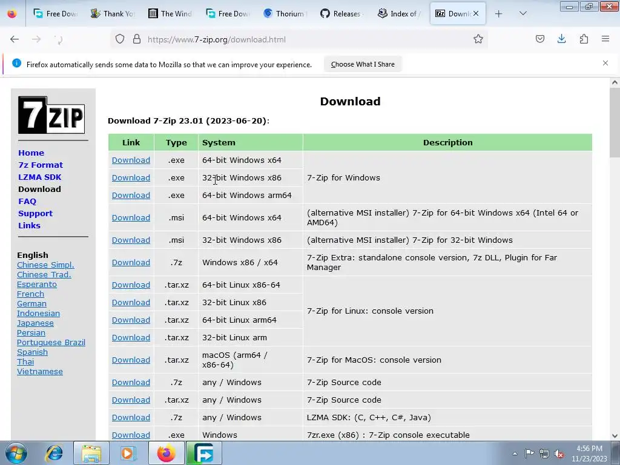Image resolution: width=620 pixels, height=465 pixels.
Task: Switch language to German
Action: point(31,304)
